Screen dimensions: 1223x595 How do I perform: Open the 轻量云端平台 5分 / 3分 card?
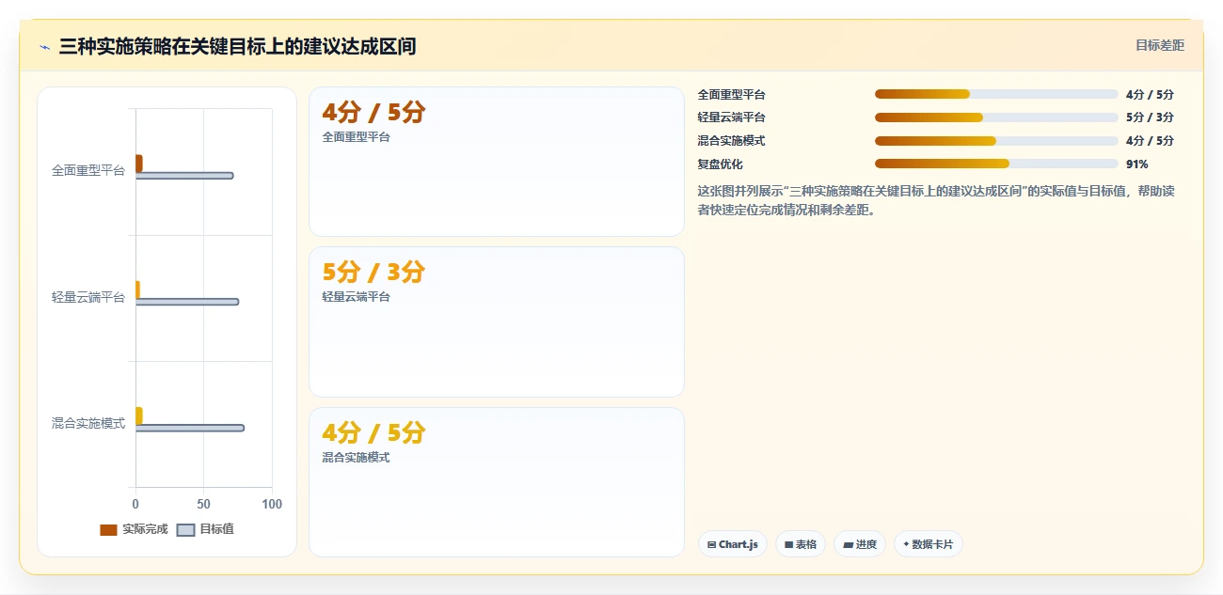(497, 321)
